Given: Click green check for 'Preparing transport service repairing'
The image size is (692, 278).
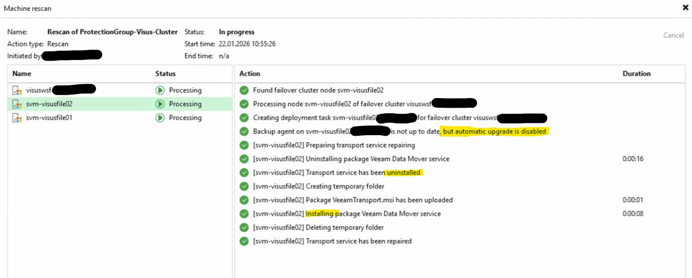Looking at the screenshot, I should pos(244,145).
